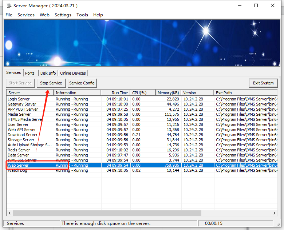Switch to the Disk Info tab
Image resolution: width=284 pixels, height=230 pixels.
pos(48,73)
